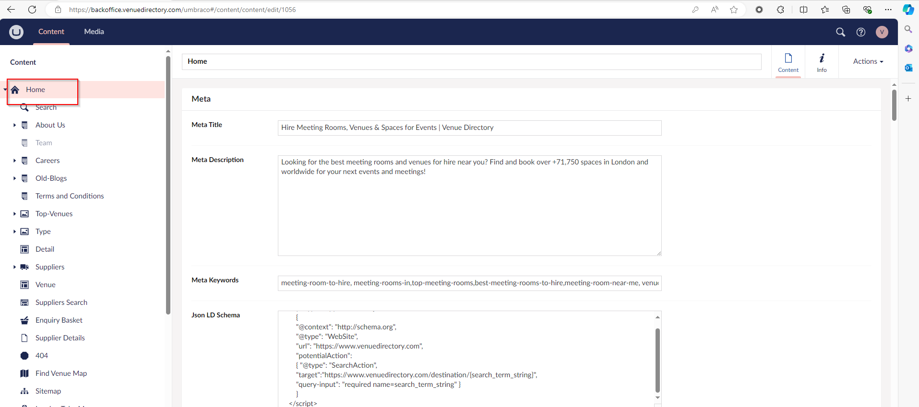Click the Top-Venues picture icon

tap(24, 214)
